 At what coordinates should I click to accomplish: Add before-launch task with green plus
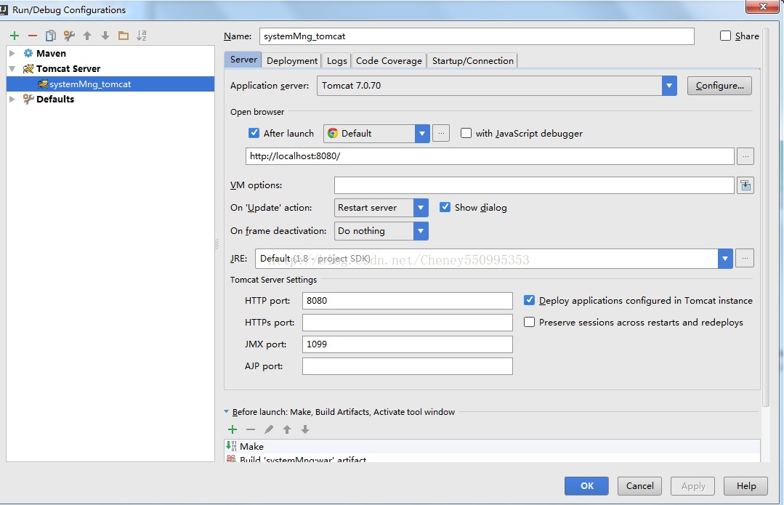[x=233, y=429]
